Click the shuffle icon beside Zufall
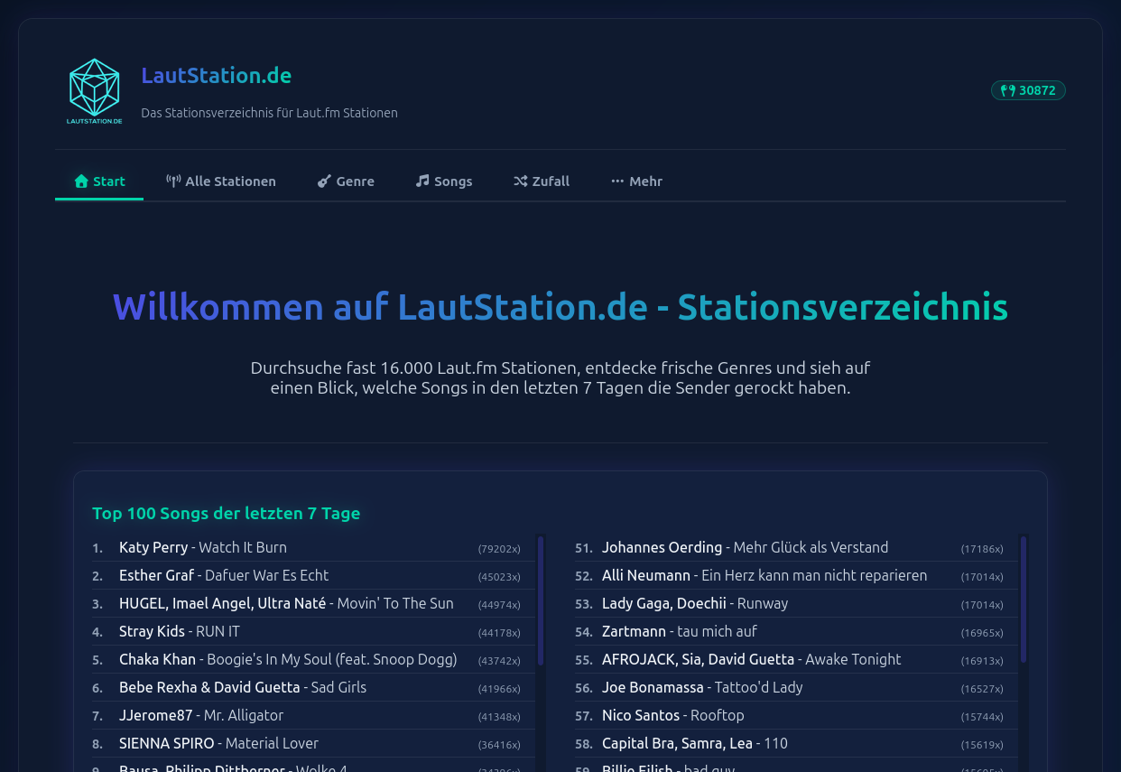This screenshot has height=772, width=1121. [x=520, y=181]
